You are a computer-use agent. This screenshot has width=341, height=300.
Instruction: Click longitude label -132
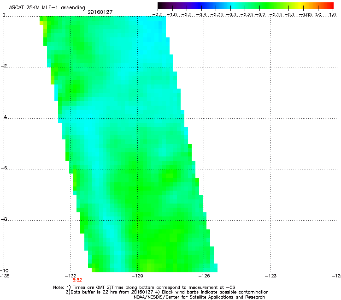point(71,276)
